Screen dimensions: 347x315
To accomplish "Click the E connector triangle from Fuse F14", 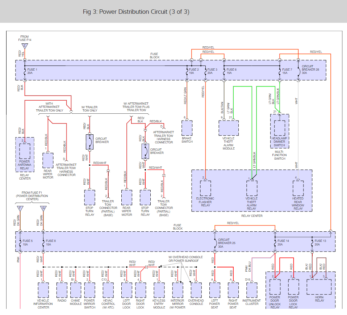I will click(x=25, y=46).
